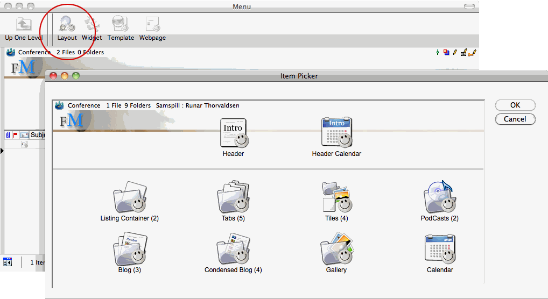Click the flag column header
Viewport: 548px width, 299px height.
pyautogui.click(x=15, y=135)
